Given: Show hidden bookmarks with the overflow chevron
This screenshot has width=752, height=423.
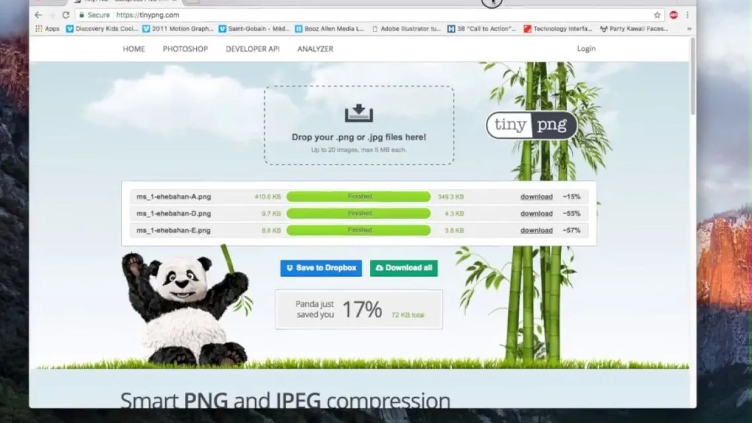Looking at the screenshot, I should pos(689,29).
